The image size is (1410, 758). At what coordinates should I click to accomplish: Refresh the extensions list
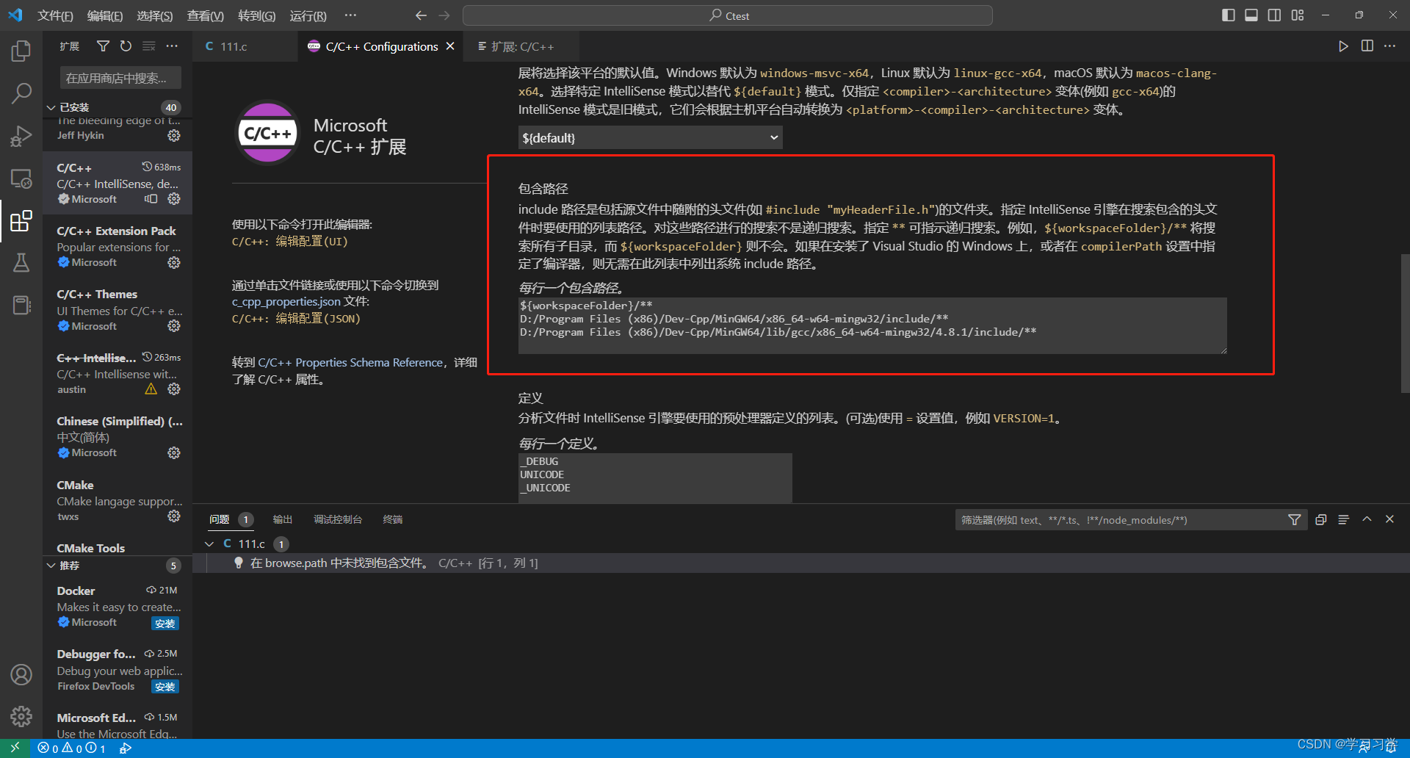coord(126,46)
